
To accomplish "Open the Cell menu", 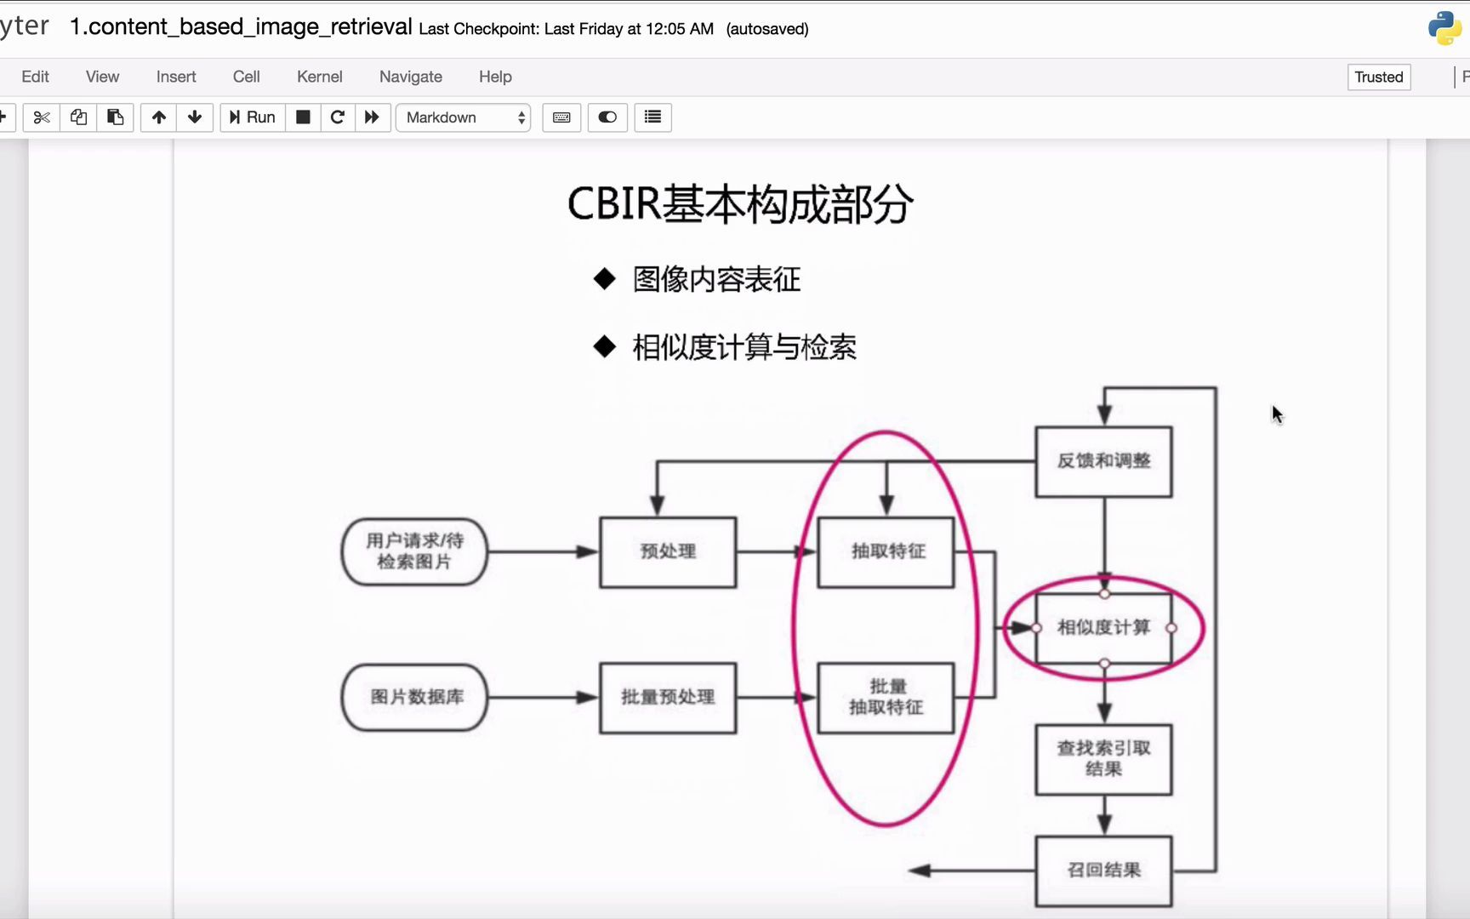I will point(246,77).
